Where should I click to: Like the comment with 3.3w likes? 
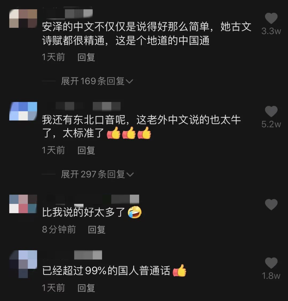point(271,18)
